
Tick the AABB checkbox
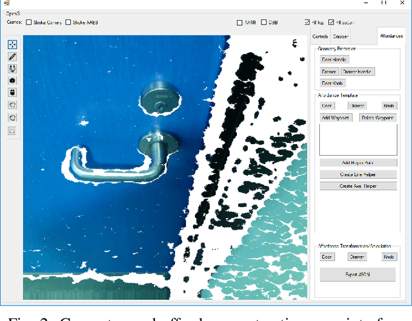(x=240, y=23)
